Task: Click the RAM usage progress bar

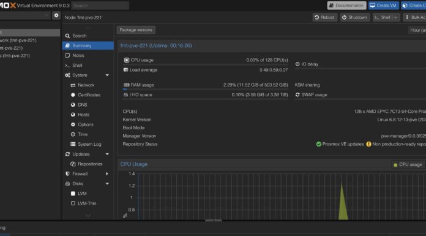Action: tap(205, 89)
